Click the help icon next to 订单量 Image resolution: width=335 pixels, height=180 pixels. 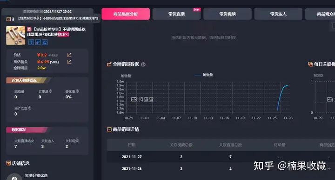point(50,91)
